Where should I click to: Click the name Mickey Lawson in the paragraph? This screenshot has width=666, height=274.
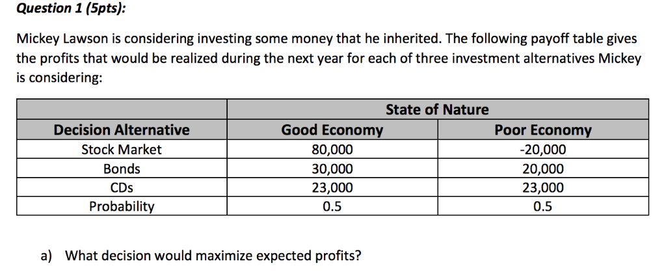62,39
